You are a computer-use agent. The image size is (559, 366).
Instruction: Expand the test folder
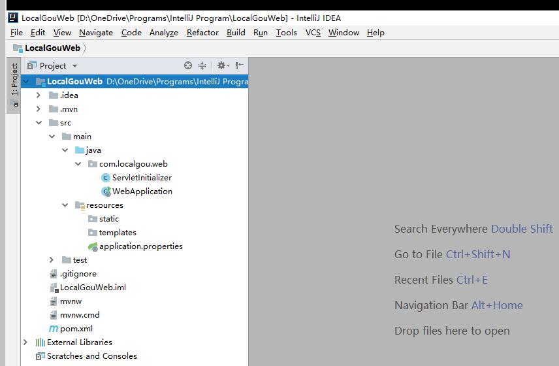click(x=52, y=260)
